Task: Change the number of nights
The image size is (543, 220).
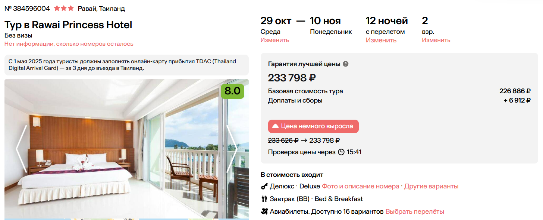Action: click(381, 40)
